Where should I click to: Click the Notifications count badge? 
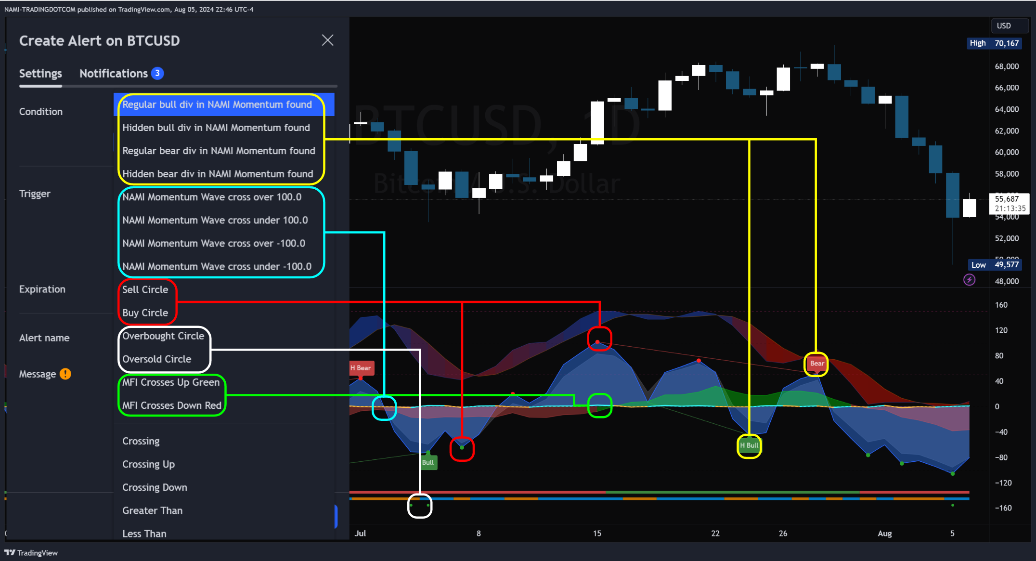pyautogui.click(x=157, y=73)
